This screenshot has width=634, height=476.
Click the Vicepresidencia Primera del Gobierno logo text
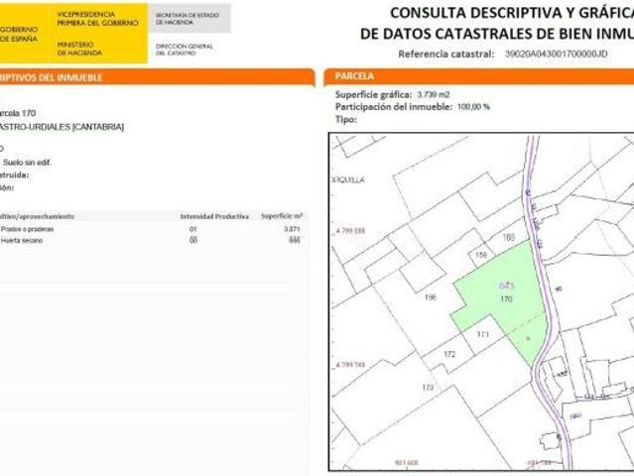98,20
